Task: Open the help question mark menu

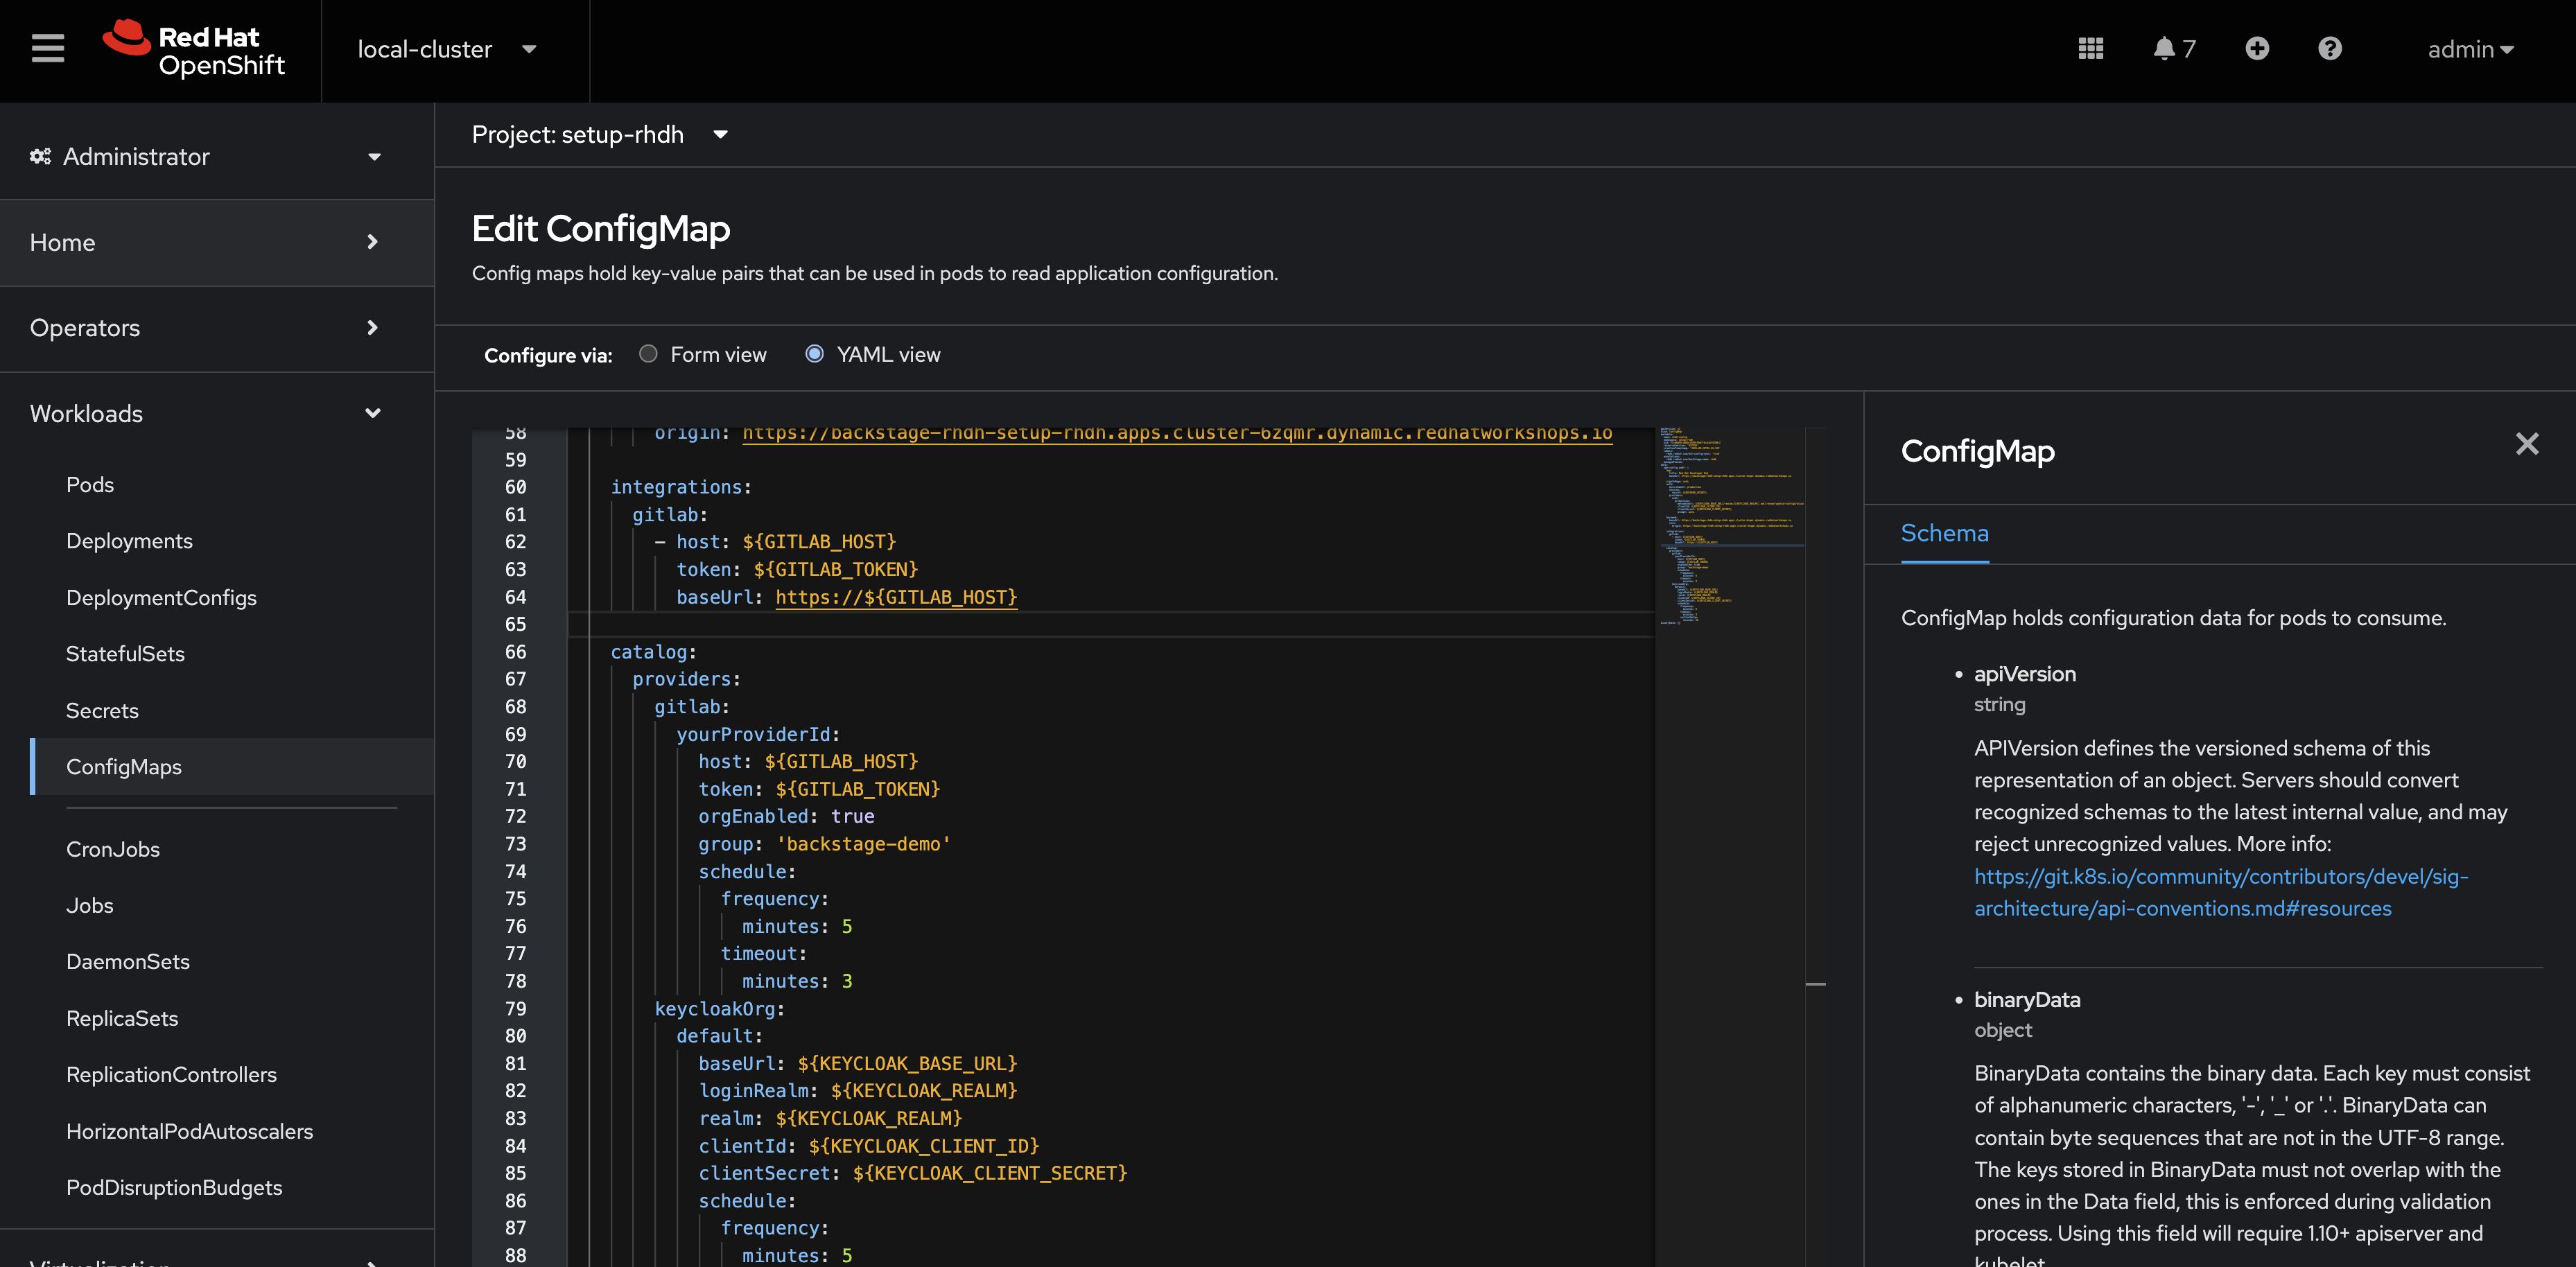Action: point(2329,49)
